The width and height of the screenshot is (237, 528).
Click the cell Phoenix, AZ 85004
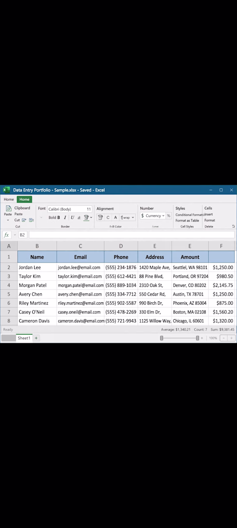click(x=190, y=303)
